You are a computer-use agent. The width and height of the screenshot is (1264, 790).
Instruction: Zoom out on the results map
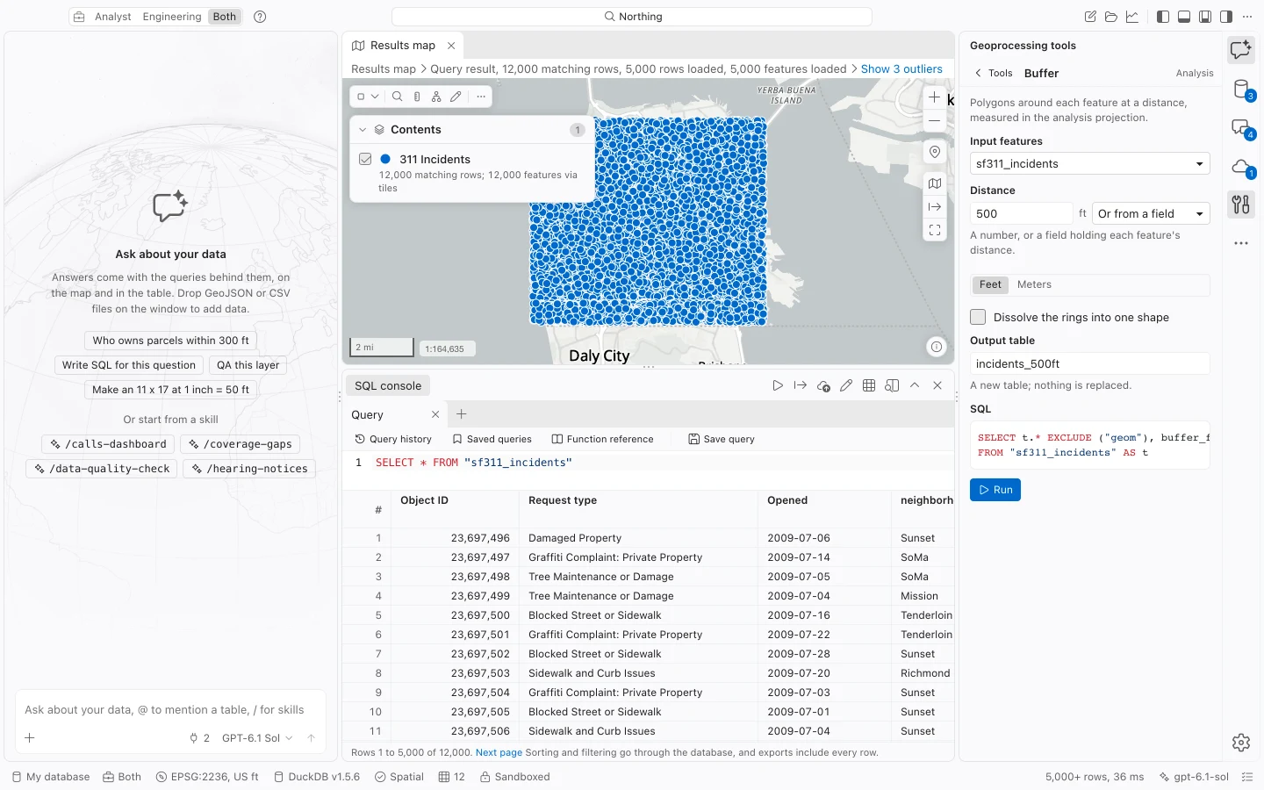(935, 120)
